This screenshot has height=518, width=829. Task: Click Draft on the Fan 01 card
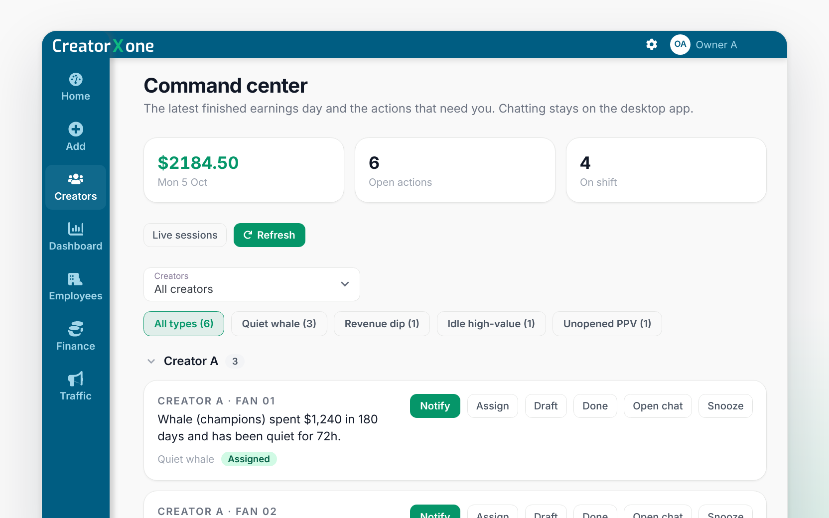pos(546,406)
